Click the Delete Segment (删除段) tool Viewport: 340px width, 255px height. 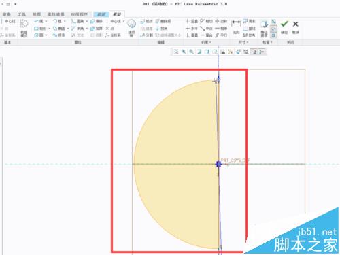[x=163, y=21]
